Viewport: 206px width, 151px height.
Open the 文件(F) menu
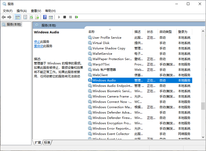8,11
